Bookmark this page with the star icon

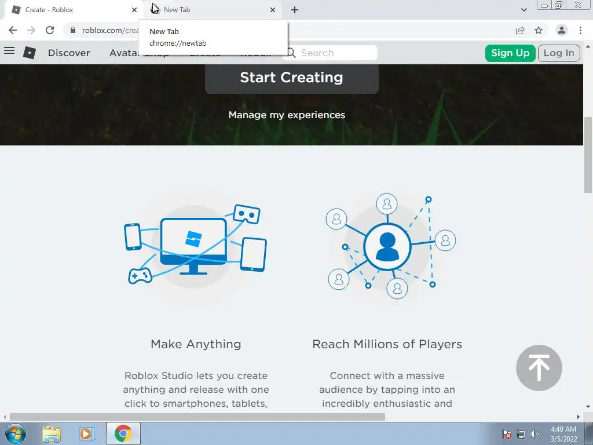(539, 30)
